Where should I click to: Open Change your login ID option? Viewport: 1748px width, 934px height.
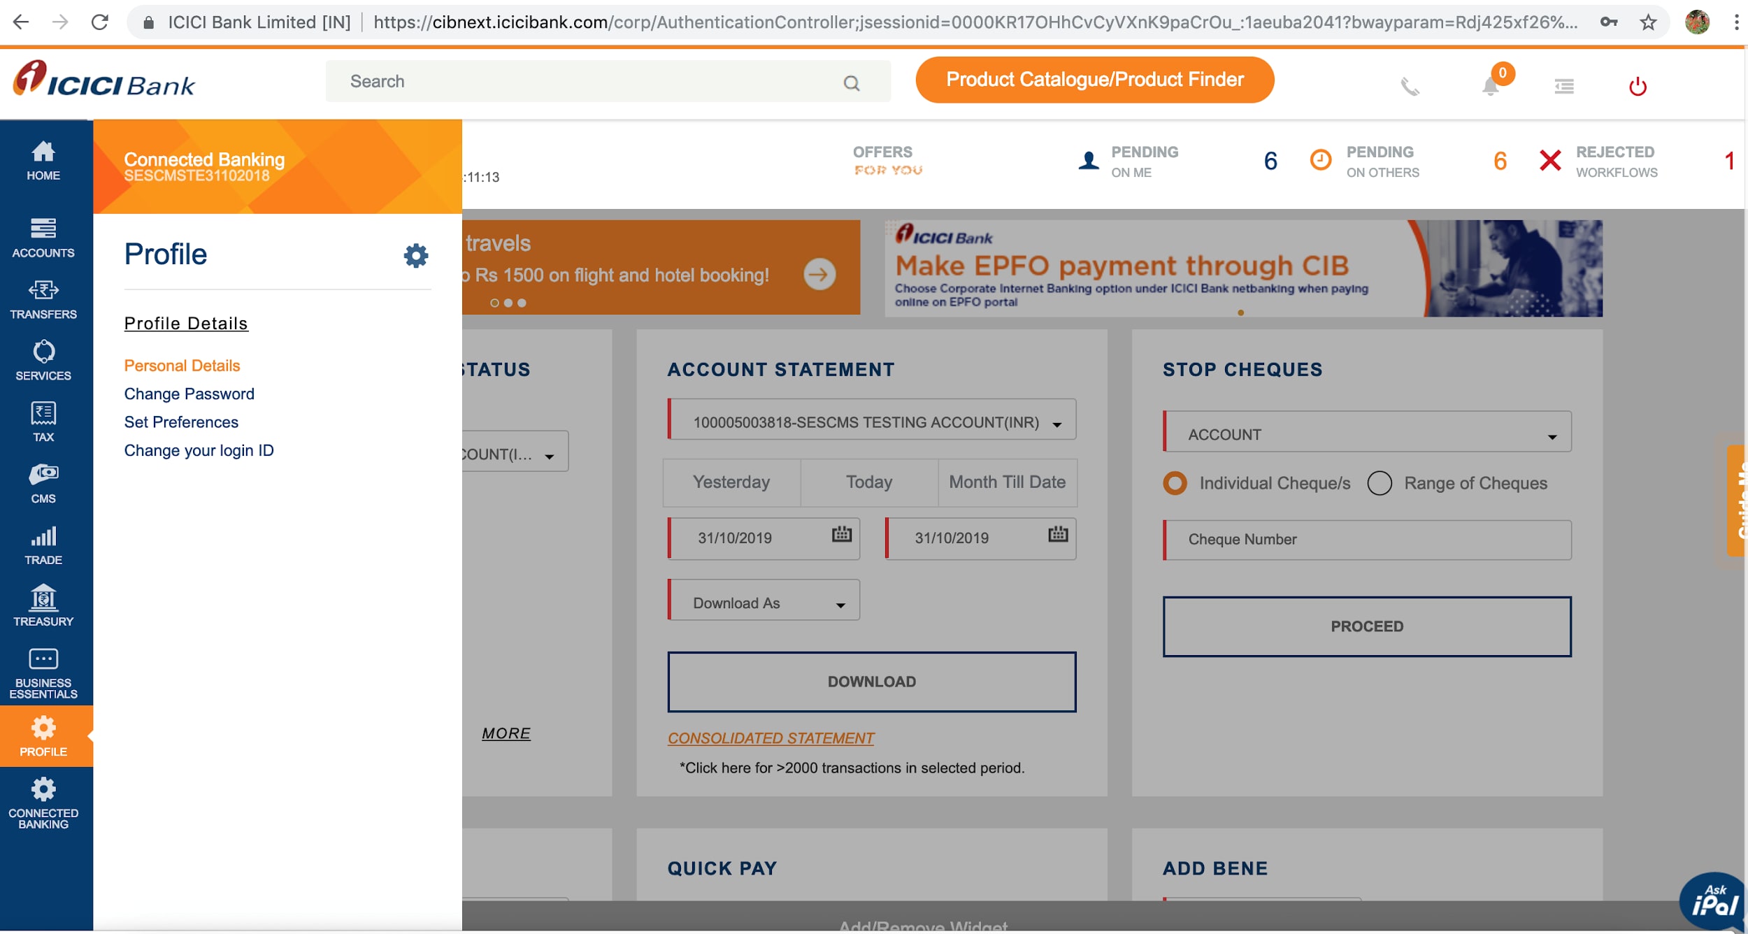199,451
